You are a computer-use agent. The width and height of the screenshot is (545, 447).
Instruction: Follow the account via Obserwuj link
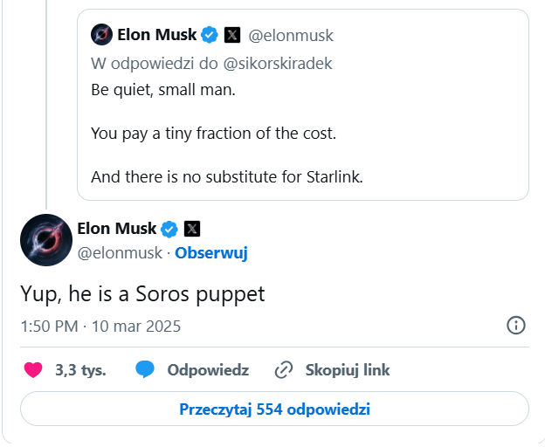(211, 253)
